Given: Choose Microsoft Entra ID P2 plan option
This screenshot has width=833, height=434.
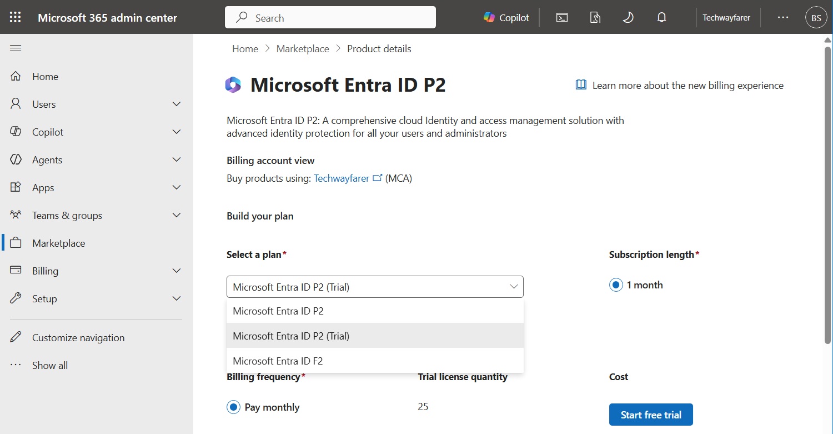Looking at the screenshot, I should 375,311.
